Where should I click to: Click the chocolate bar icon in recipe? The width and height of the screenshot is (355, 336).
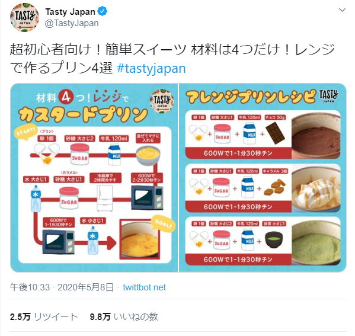pos(276,133)
